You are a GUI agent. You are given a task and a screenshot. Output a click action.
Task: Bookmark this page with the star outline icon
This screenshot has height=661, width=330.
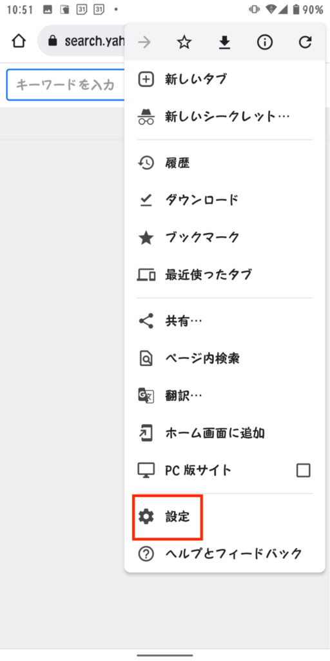tap(184, 42)
